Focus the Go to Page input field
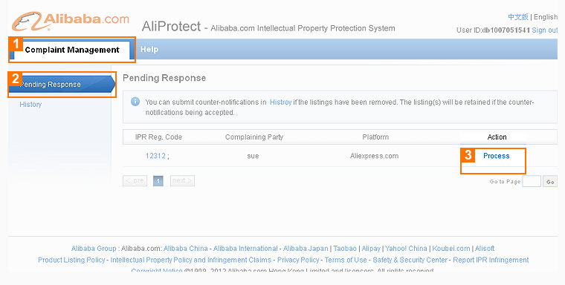 pyautogui.click(x=532, y=181)
